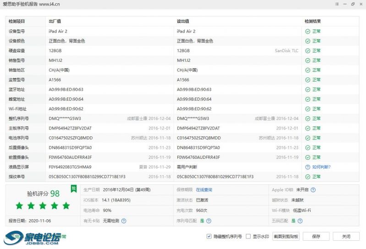Screen dimensions: 366x249
Task: Open the 在线查询 warranty link
Action: [x=204, y=190]
